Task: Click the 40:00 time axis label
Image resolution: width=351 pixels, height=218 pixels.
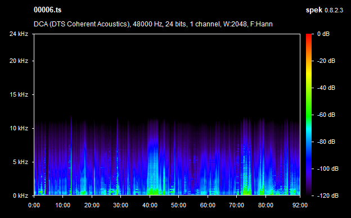Action: tap(150, 205)
